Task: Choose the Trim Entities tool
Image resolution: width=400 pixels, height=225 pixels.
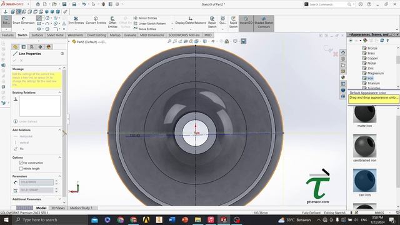Action: 76,21
